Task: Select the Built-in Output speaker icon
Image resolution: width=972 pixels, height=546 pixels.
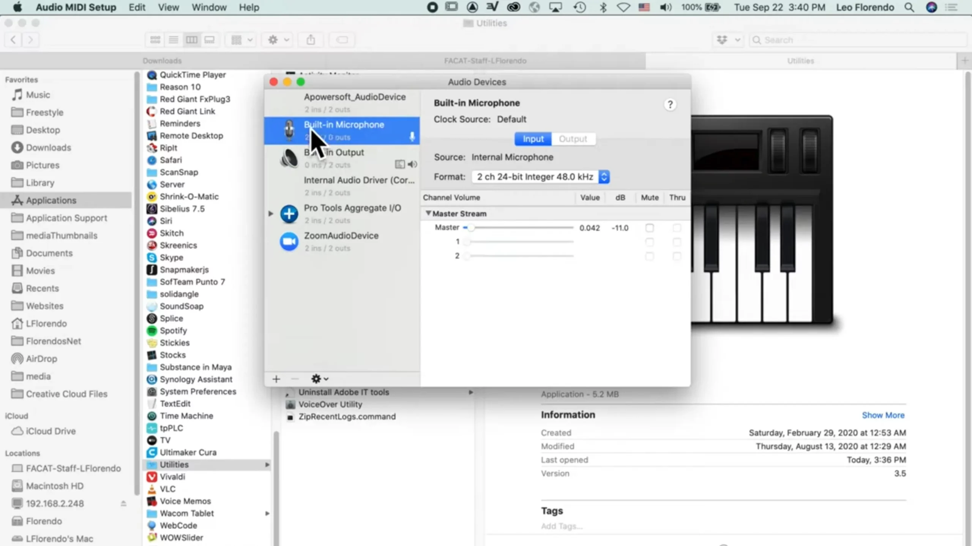Action: [x=289, y=158]
